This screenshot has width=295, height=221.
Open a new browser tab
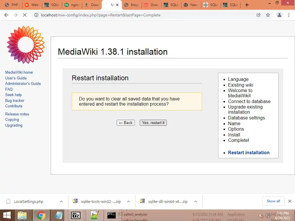tap(247, 5)
